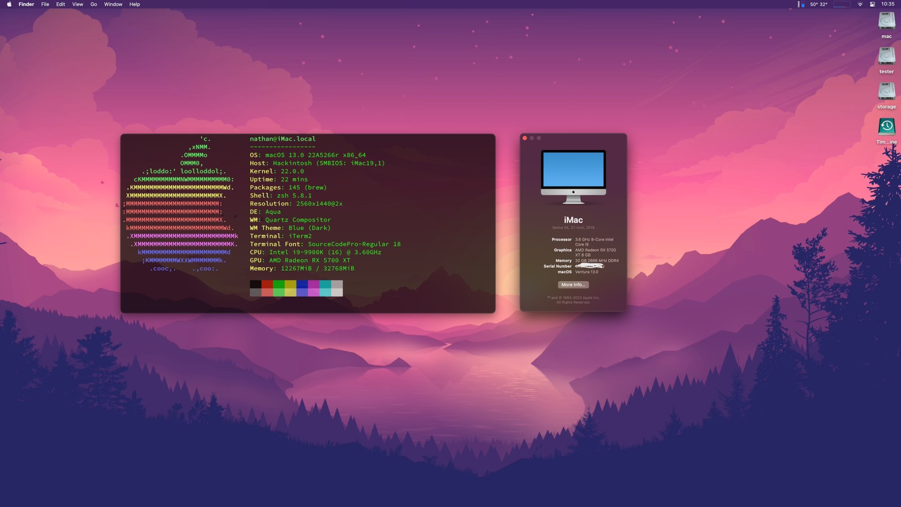The image size is (901, 507).
Task: Open the storage drive icon
Action: coord(886,92)
